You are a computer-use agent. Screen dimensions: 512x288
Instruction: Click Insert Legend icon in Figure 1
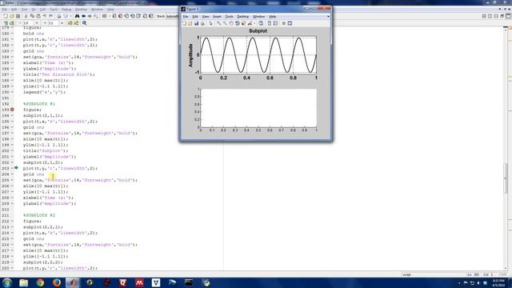(x=275, y=23)
